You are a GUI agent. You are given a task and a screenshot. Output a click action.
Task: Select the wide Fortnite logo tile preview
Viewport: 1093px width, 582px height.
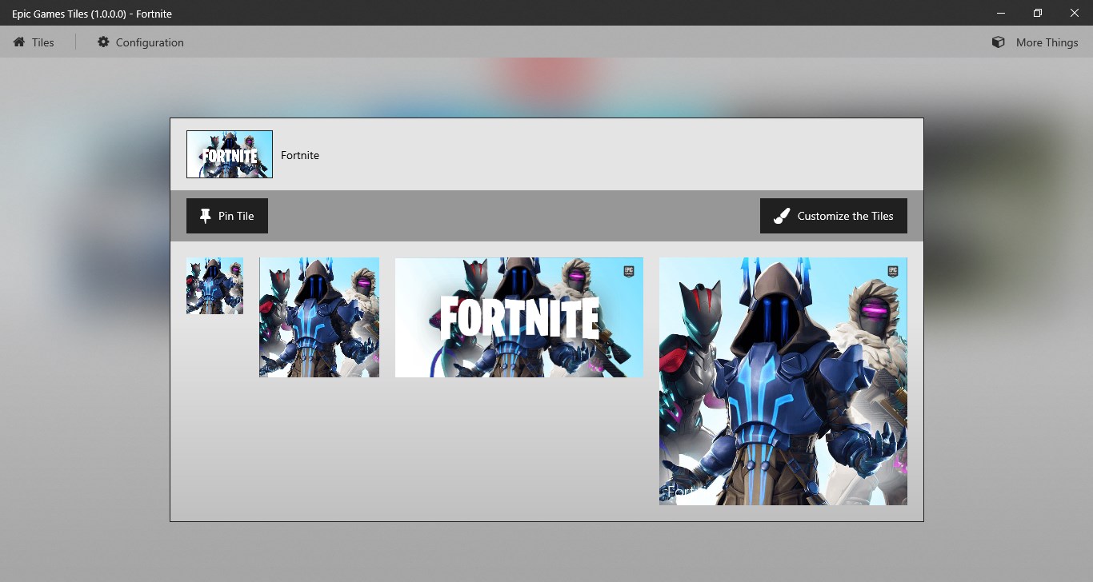click(519, 317)
